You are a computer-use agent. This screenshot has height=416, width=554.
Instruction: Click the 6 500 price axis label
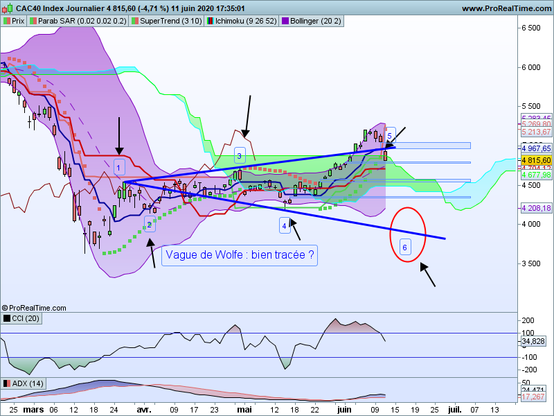531,28
